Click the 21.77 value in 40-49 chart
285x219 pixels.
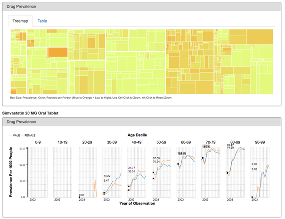(x=131, y=168)
